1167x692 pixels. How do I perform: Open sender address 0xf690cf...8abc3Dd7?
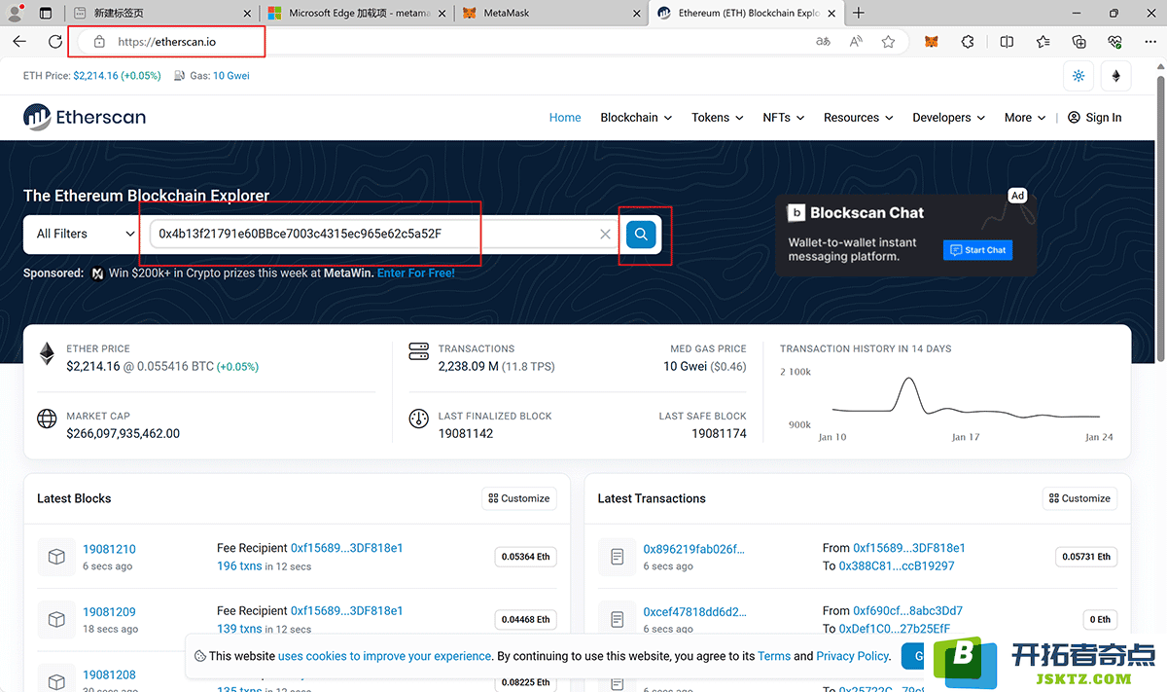tap(907, 611)
